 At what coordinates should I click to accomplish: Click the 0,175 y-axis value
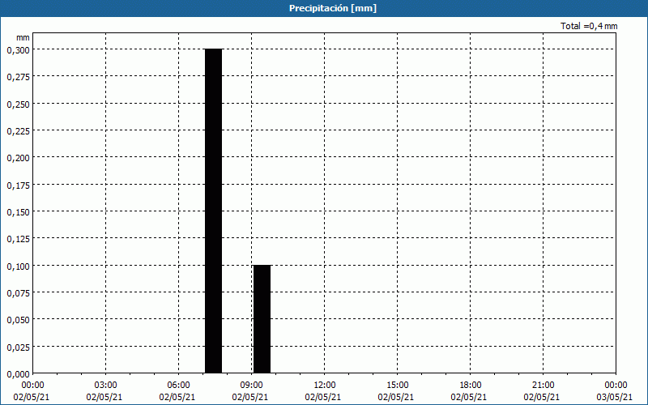18,185
